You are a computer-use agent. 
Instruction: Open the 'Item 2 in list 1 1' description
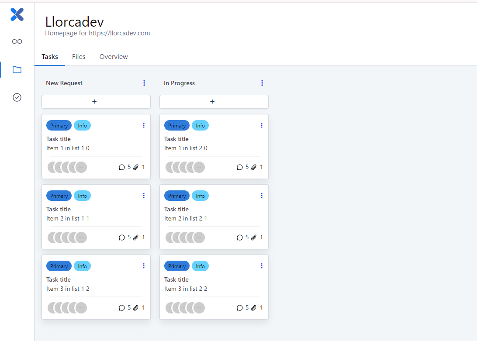[68, 218]
